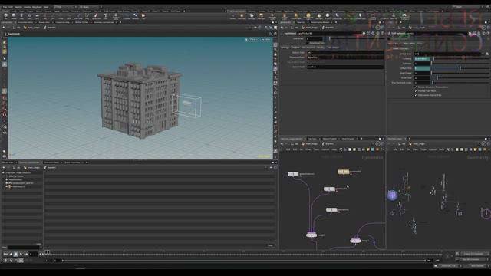This screenshot has height=276, width=491.
Task: Click the node name field in left parameter pane
Action: [328, 33]
